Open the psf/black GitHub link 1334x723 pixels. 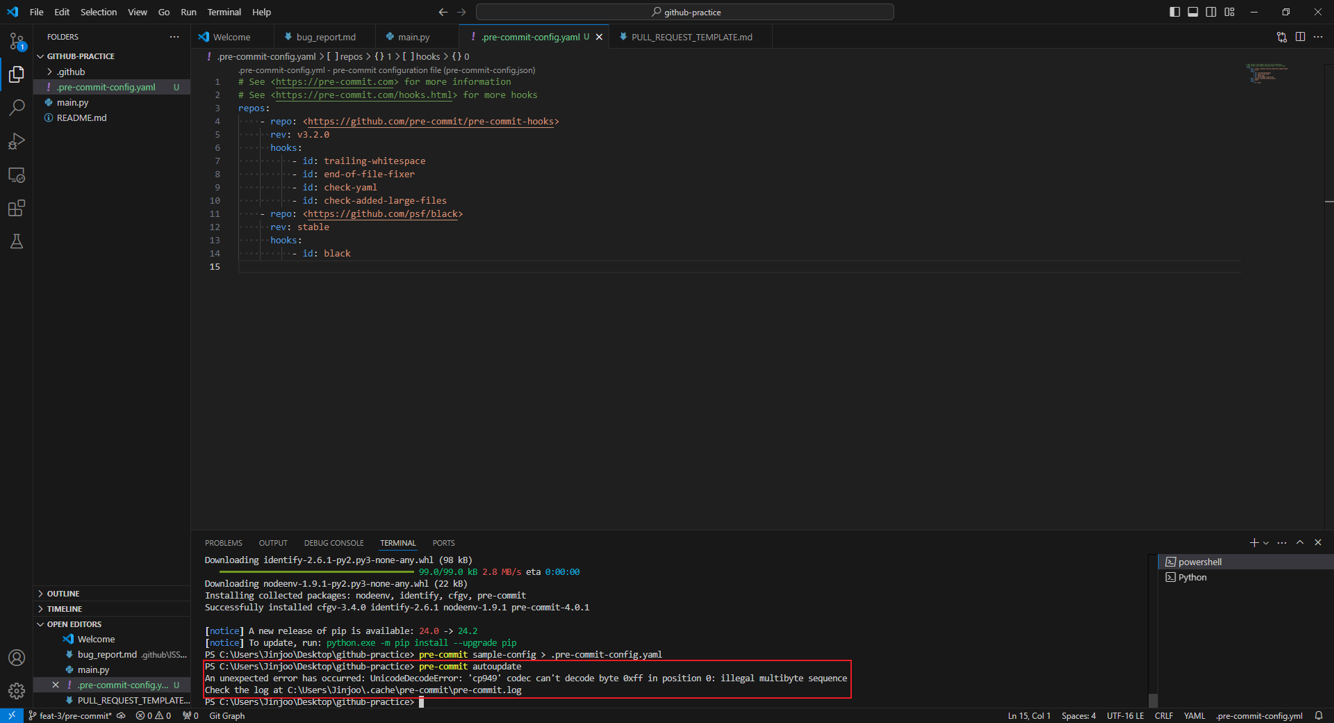point(383,214)
